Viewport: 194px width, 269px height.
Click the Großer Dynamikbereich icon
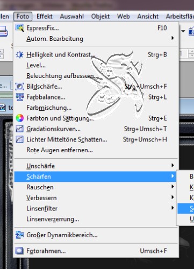point(19,235)
